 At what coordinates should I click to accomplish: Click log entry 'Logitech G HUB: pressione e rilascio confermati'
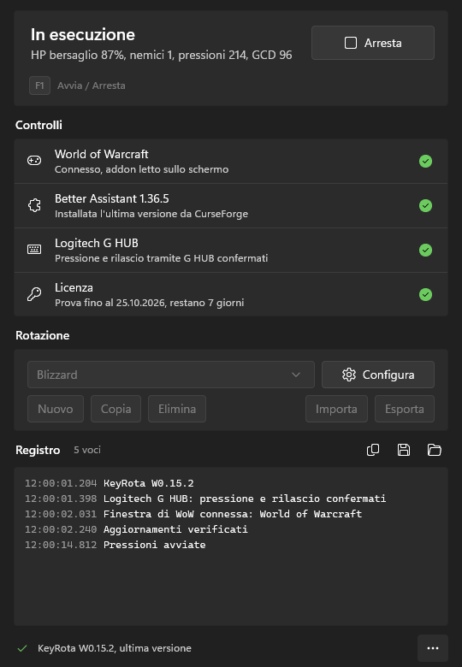(x=205, y=499)
